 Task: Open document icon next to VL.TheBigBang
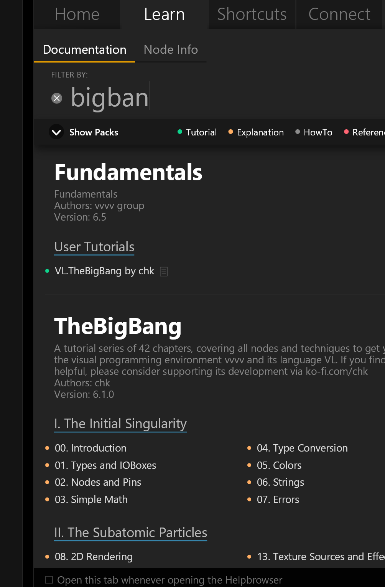[x=164, y=272]
